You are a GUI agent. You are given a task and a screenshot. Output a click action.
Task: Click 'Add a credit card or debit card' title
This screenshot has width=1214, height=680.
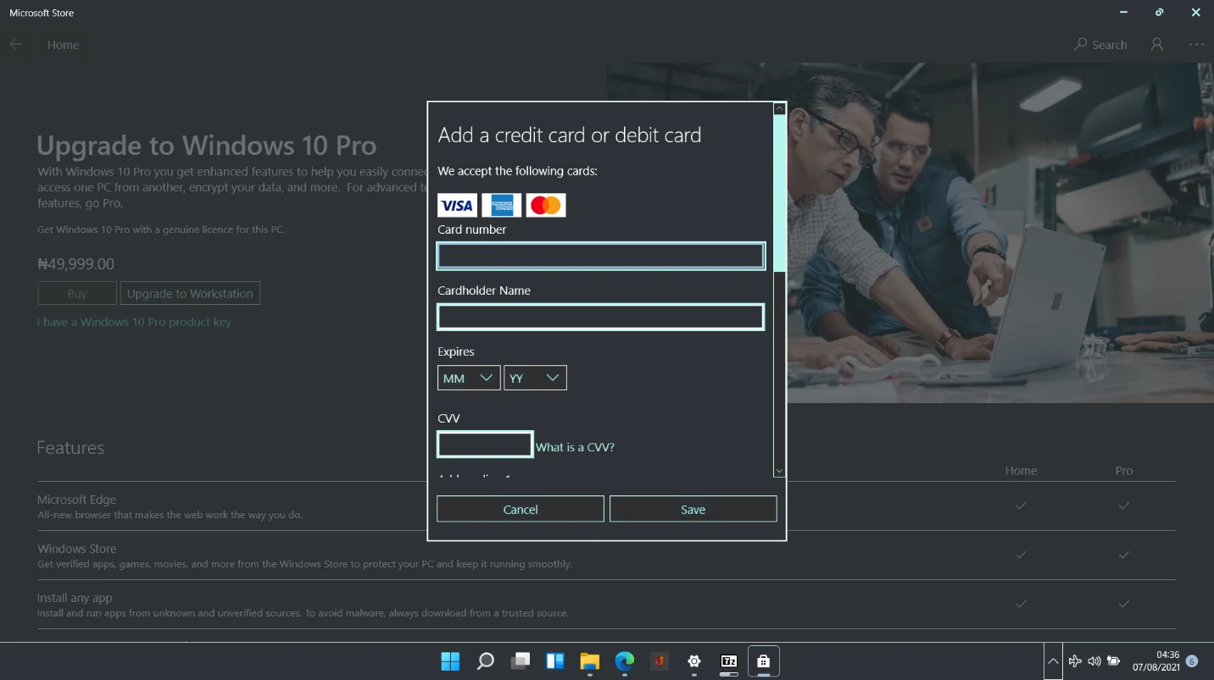(570, 135)
